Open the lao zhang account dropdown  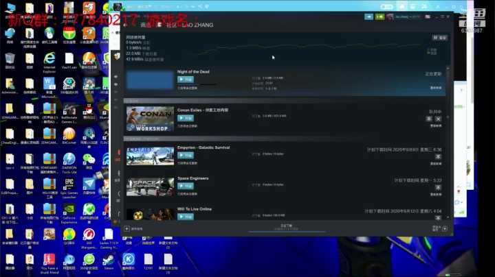[408, 16]
